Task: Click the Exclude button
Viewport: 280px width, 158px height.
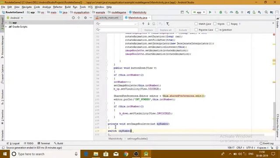Action: (x=183, y=30)
